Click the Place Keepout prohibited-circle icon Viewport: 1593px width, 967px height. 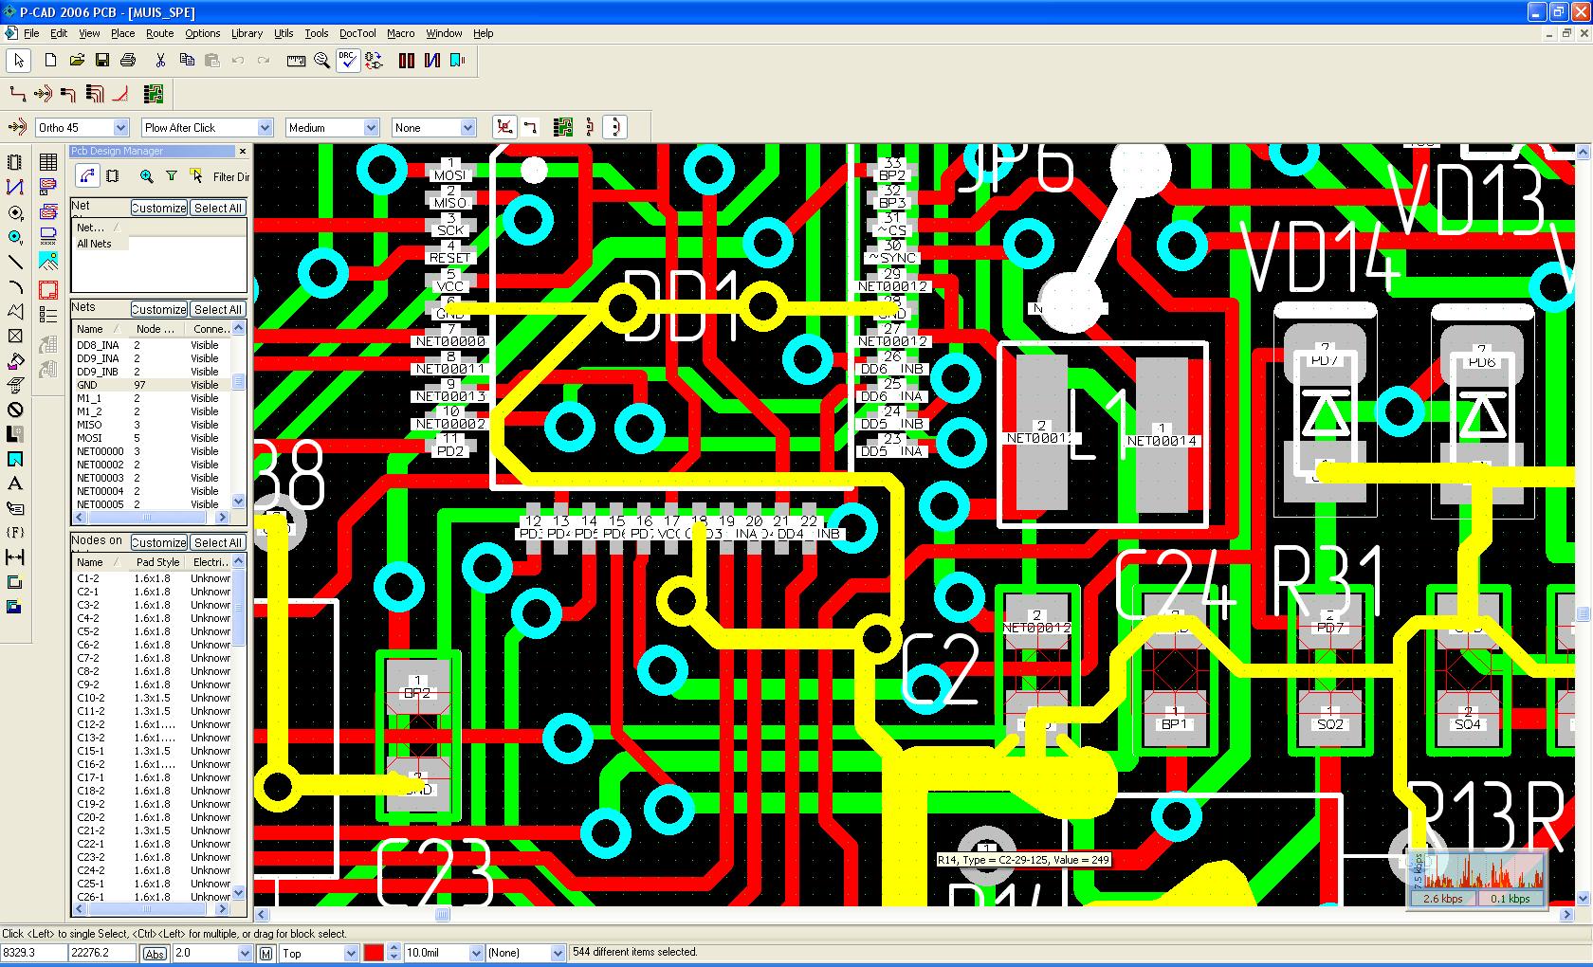coord(15,410)
